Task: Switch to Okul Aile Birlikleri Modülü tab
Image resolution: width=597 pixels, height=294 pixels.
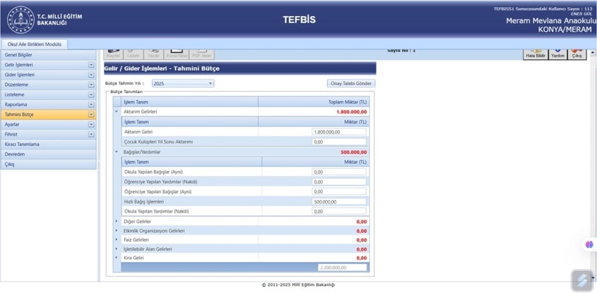Action: point(34,44)
